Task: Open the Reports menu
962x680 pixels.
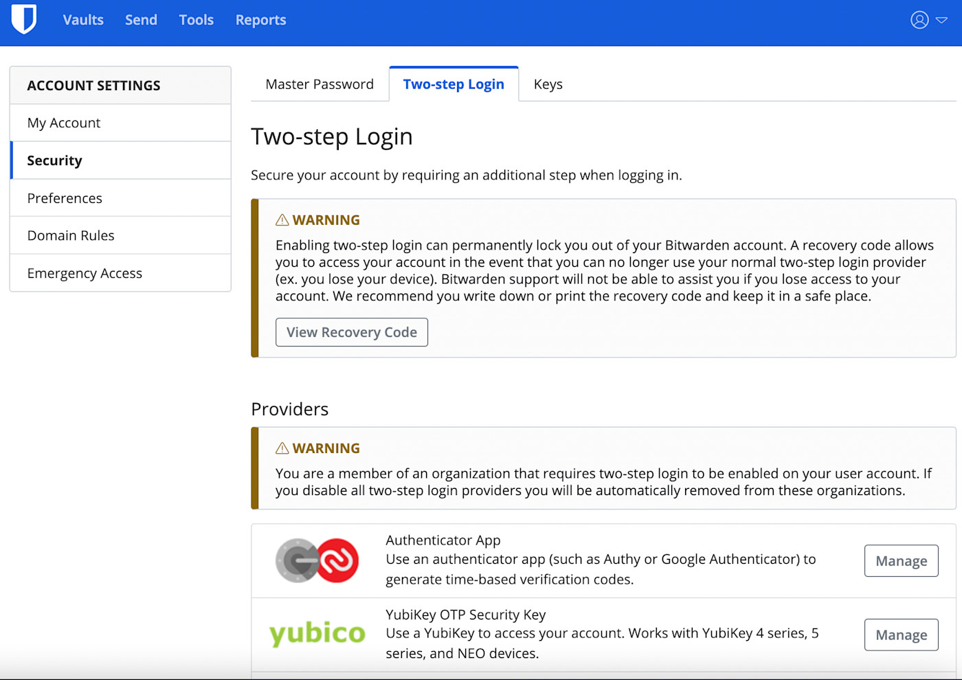Action: click(x=260, y=20)
